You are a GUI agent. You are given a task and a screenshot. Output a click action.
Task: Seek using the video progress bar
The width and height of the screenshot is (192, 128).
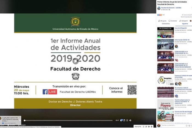point(69,120)
